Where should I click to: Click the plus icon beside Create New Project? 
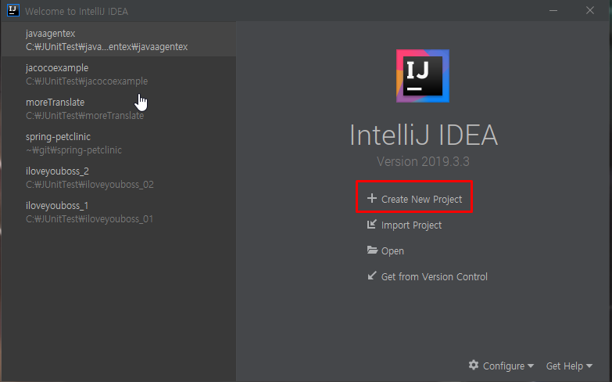372,198
